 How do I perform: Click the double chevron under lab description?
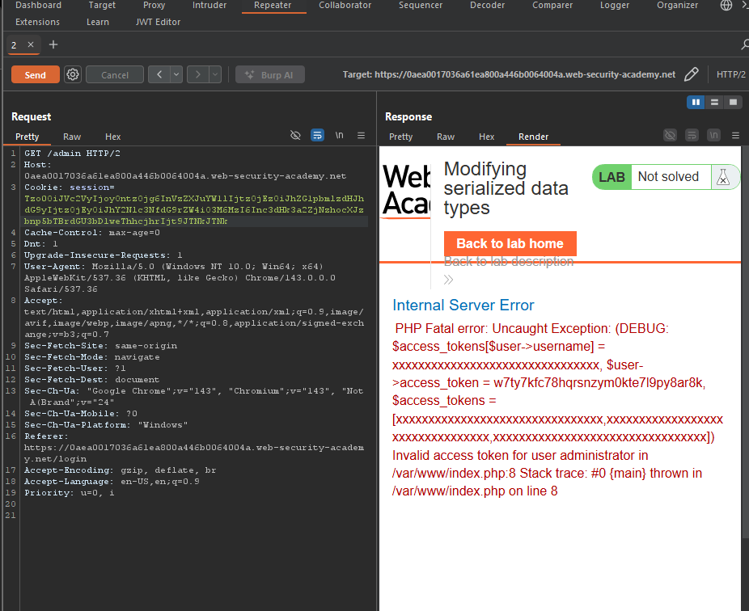(x=448, y=280)
